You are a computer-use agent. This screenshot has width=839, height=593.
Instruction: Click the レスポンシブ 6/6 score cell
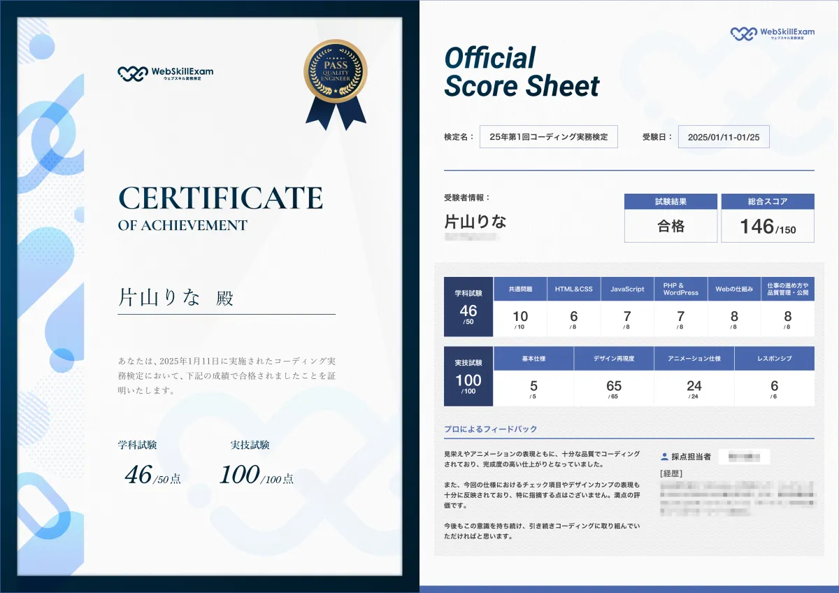coord(775,386)
